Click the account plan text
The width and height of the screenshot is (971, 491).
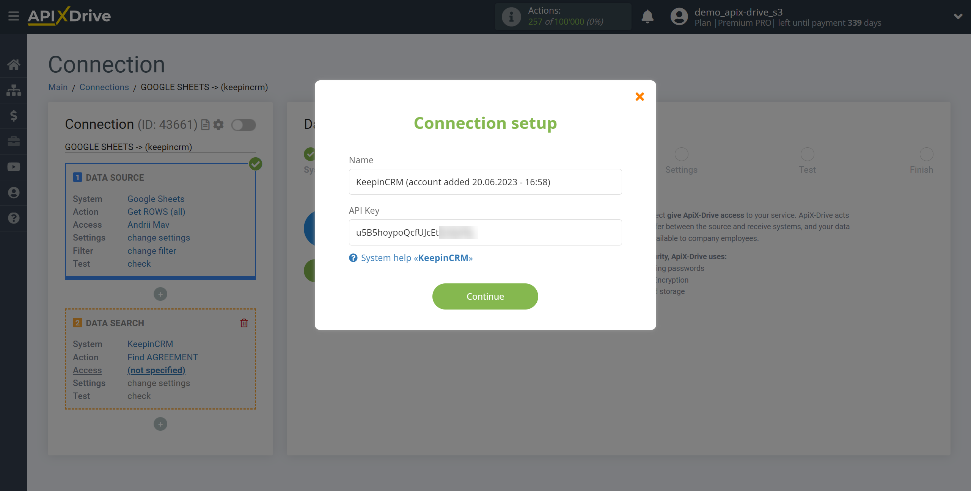click(788, 23)
